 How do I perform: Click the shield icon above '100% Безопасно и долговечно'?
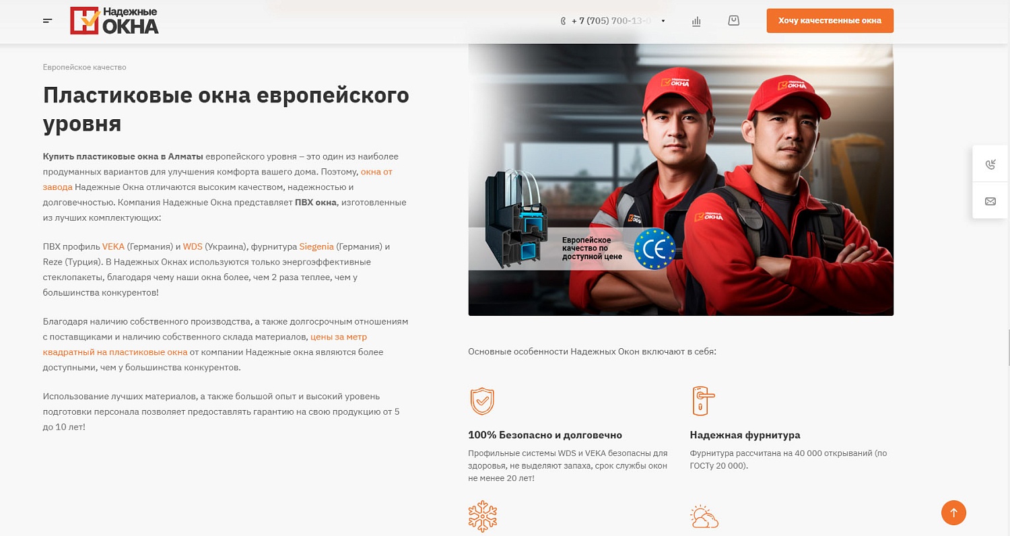[x=482, y=401]
